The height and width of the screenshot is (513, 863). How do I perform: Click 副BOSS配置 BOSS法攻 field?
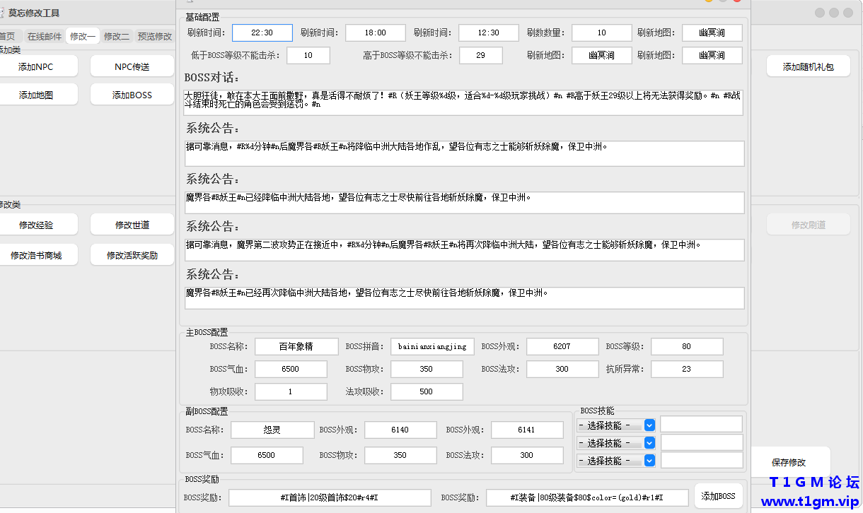527,455
